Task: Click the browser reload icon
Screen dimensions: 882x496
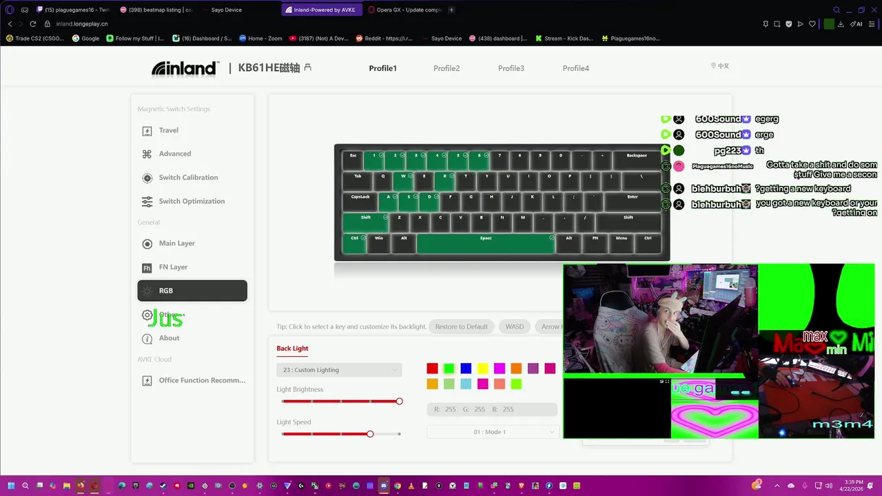Action: point(32,23)
